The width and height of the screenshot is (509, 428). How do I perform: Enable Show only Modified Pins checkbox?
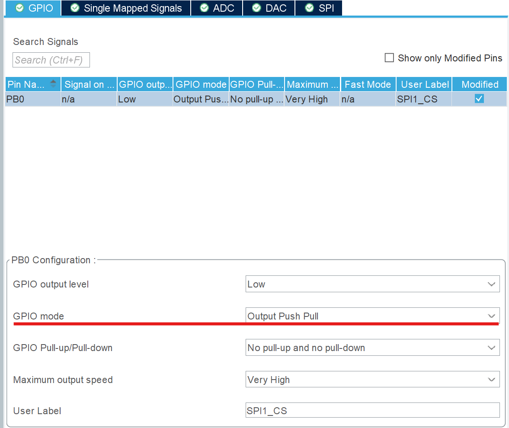pos(389,58)
